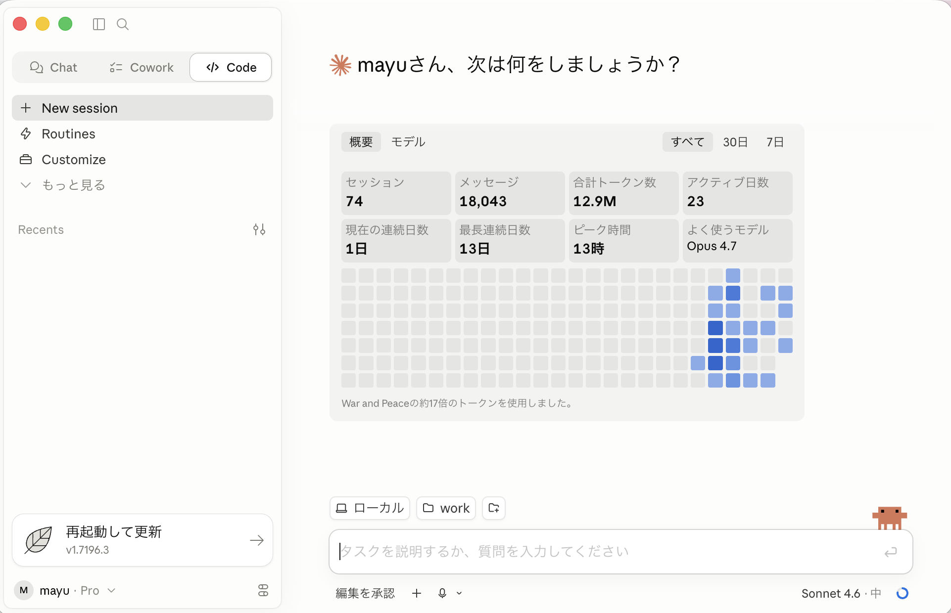Click the Claude starburst logo
The image size is (951, 613).
[x=340, y=65]
